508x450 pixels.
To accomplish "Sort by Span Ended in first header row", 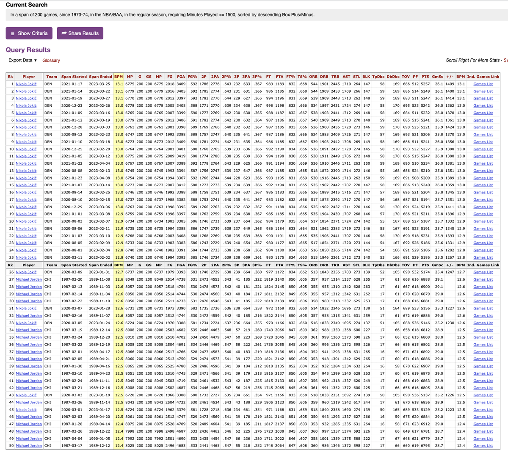I will (100, 77).
